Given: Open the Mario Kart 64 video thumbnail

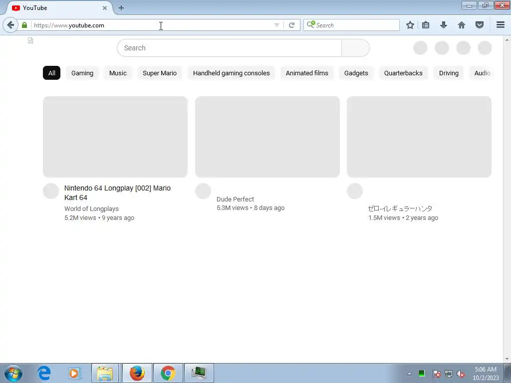Looking at the screenshot, I should (x=115, y=137).
